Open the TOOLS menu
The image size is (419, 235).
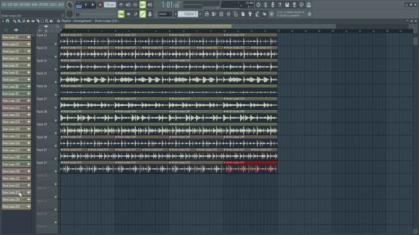tap(54, 5)
